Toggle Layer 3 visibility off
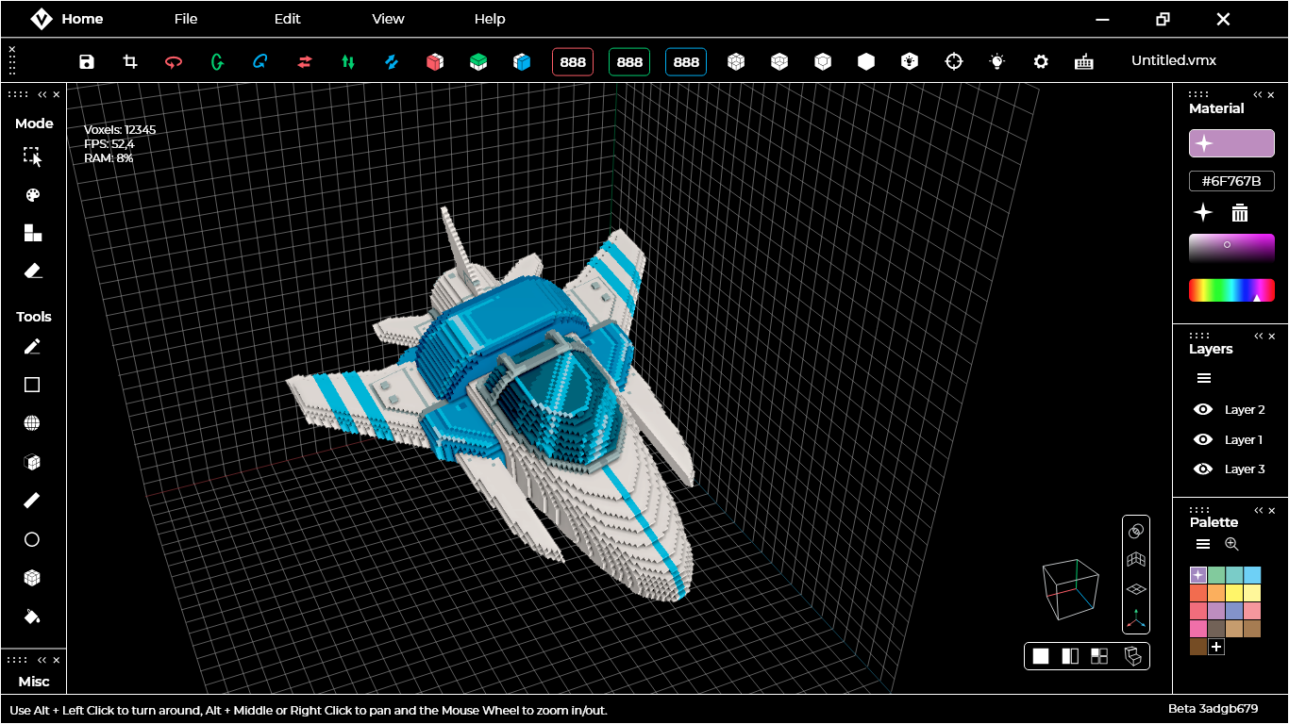 click(x=1202, y=469)
